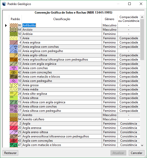Edit the Arcózio classification cell
The width and height of the screenshot is (147, 158).
pyautogui.click(x=62, y=30)
